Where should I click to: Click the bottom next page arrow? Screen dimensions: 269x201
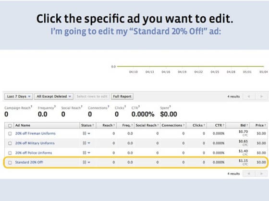[x=261, y=174]
